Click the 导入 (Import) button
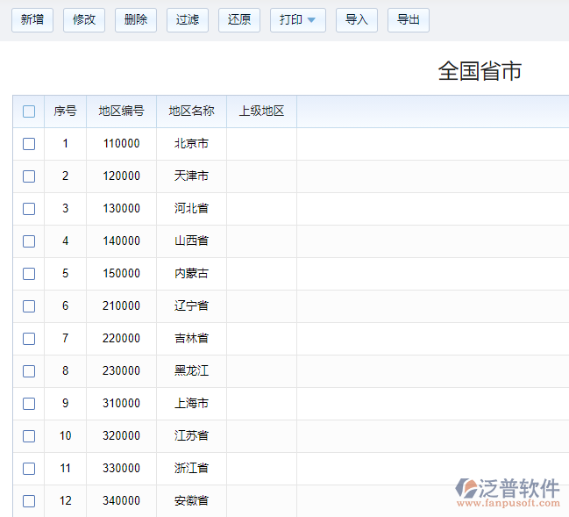Screen dimensions: 569x517 tap(357, 20)
